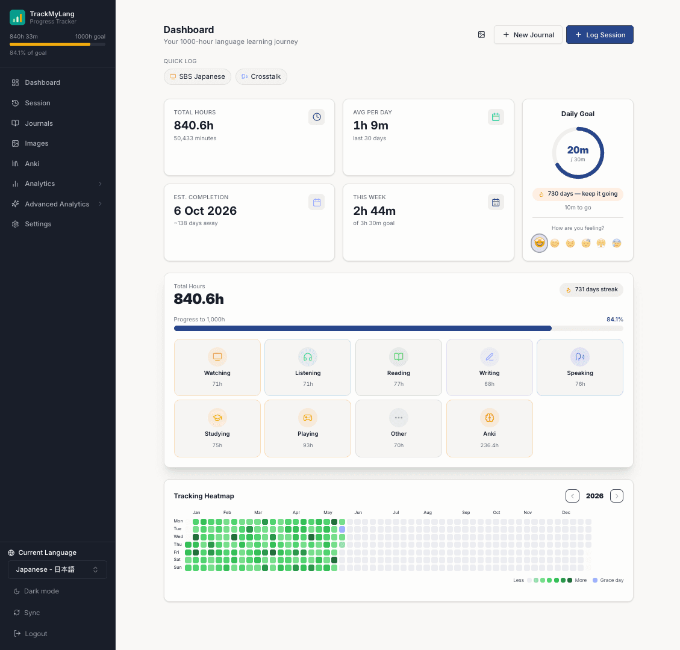Viewport: 680px width, 650px height.
Task: Click the Grace day legend swatch
Action: click(x=595, y=580)
